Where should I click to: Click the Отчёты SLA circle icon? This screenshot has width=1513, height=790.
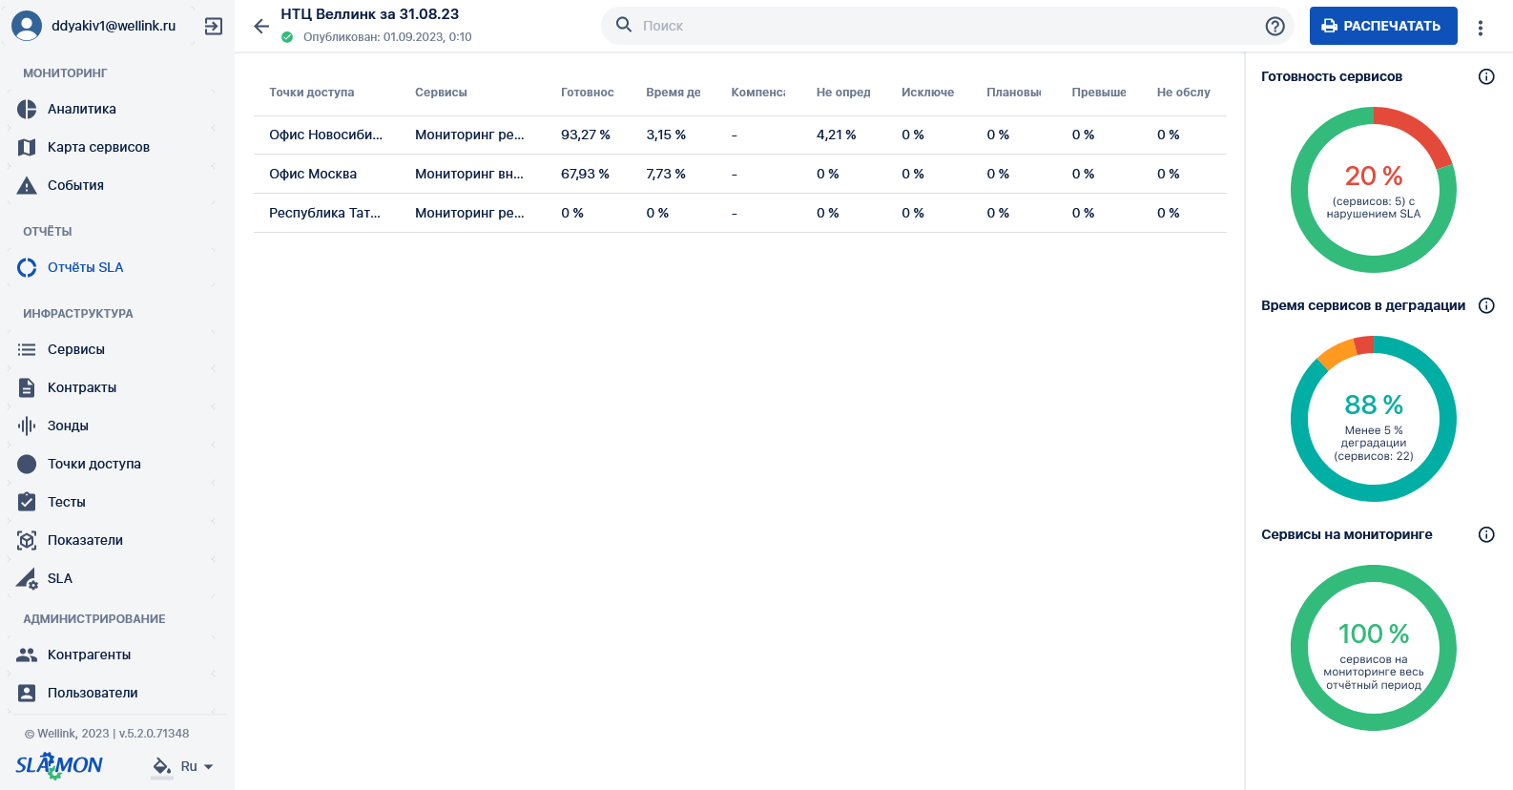(x=27, y=267)
